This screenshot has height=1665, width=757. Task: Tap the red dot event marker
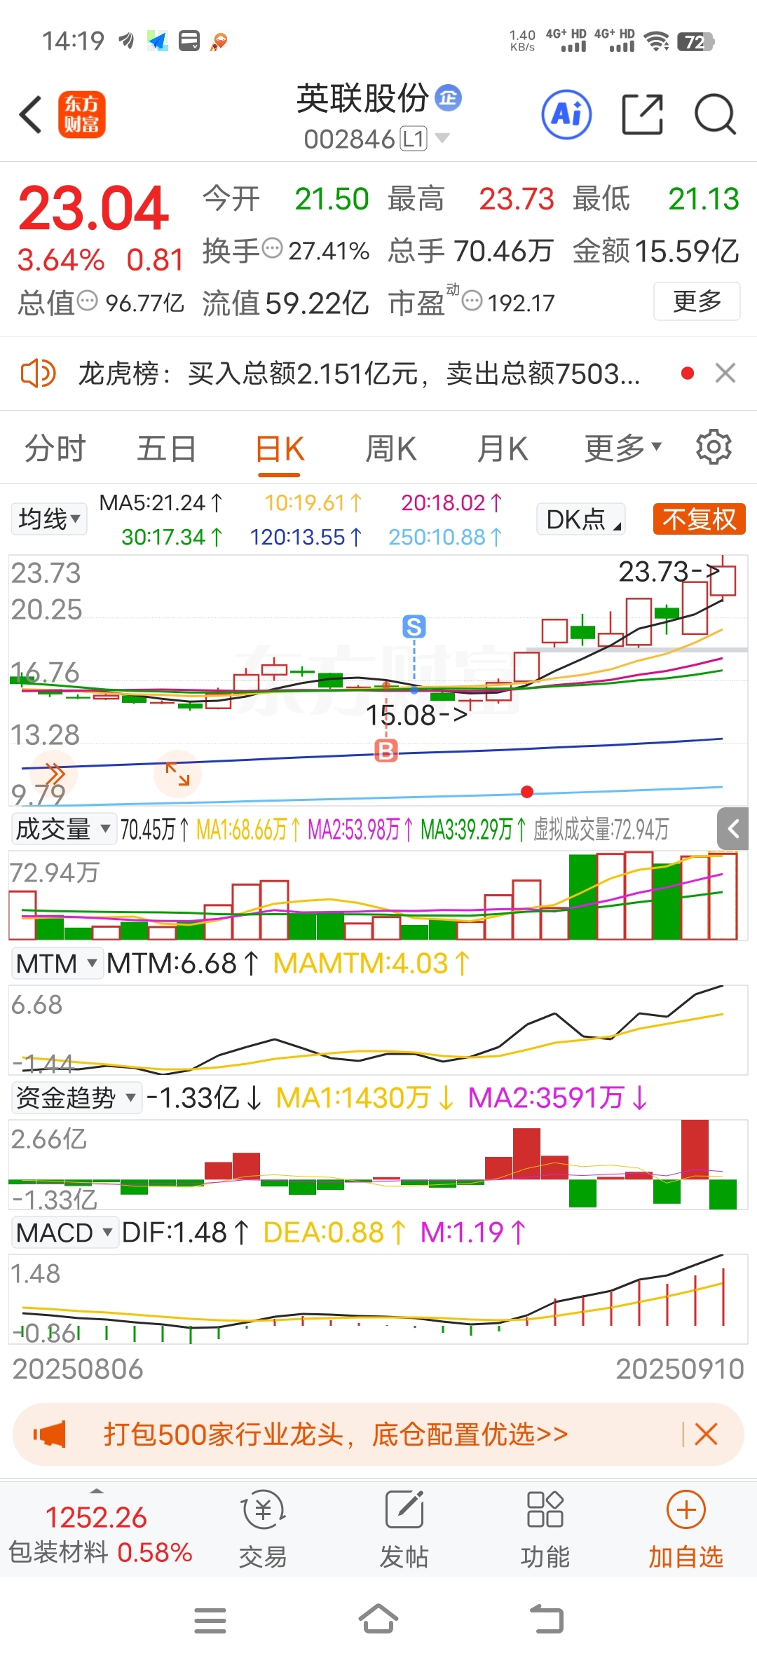[x=527, y=792]
